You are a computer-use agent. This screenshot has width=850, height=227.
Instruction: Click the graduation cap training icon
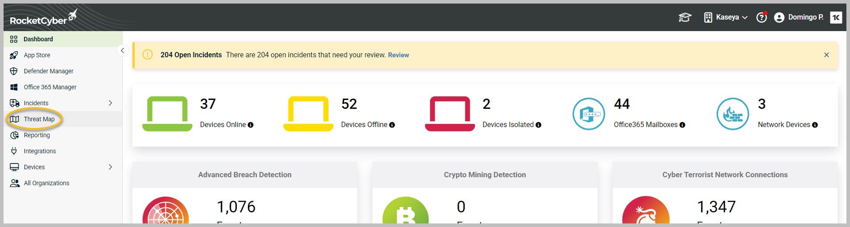pos(685,17)
